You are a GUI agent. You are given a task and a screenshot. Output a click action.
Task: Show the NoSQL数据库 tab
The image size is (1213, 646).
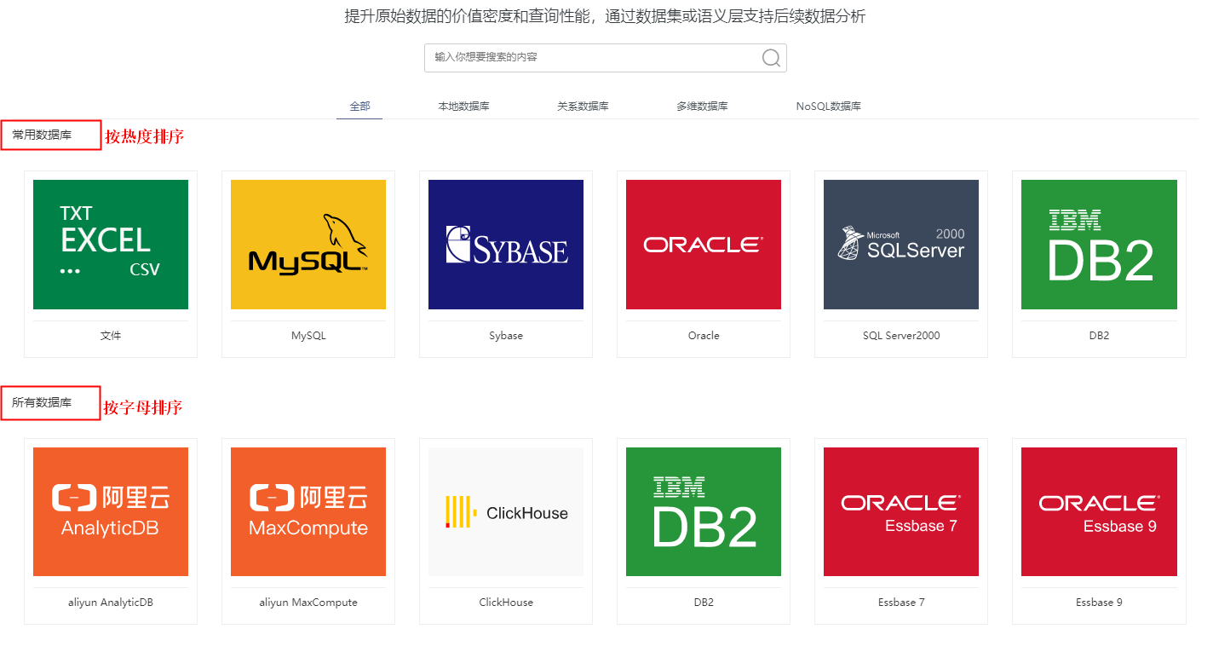pyautogui.click(x=829, y=107)
